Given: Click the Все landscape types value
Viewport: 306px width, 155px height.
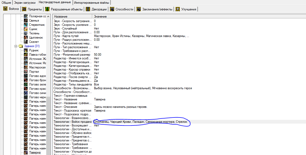Looking at the screenshot, I should point(96,84).
